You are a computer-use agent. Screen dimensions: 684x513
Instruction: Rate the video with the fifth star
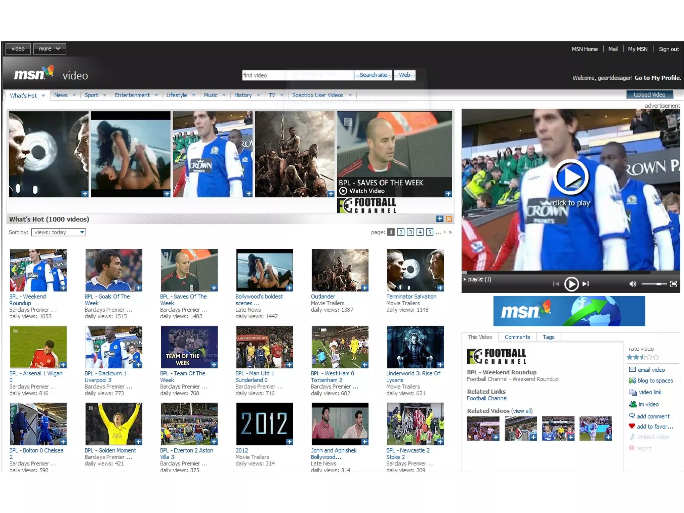coord(656,357)
